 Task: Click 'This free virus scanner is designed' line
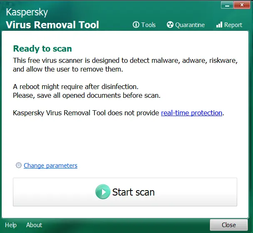125,60
